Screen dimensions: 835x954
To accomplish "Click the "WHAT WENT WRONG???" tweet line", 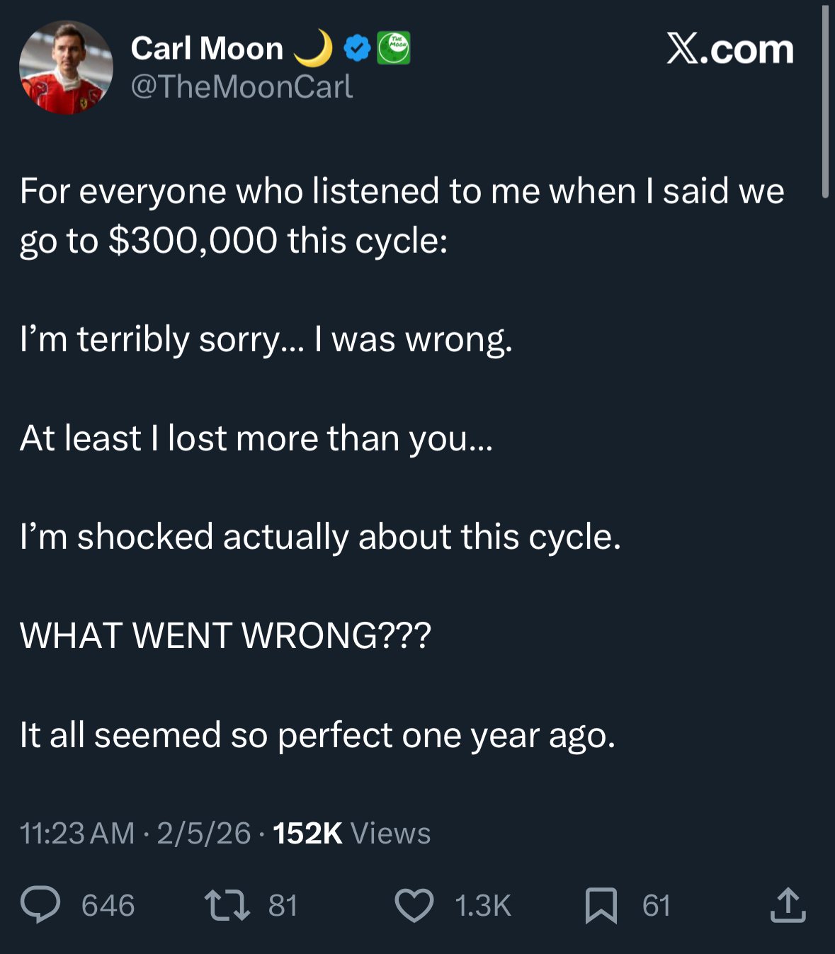I will (225, 635).
